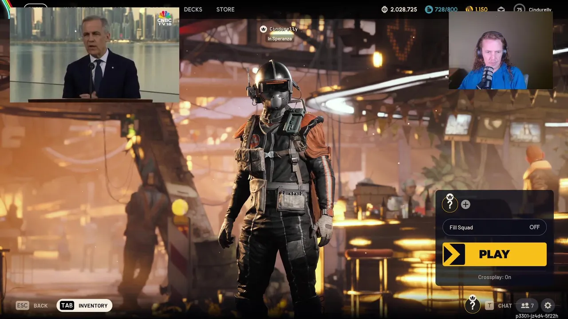
Task: Open the CHAT panel
Action: point(505,306)
